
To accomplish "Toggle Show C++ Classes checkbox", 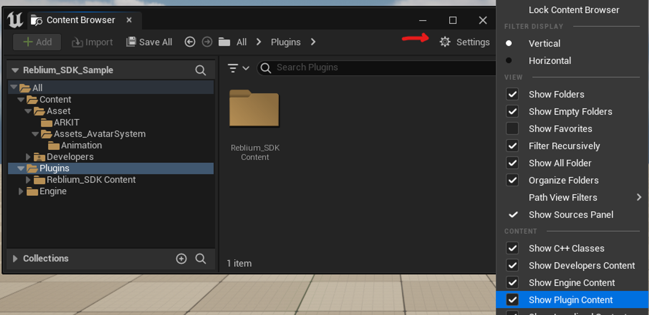I will click(x=512, y=248).
